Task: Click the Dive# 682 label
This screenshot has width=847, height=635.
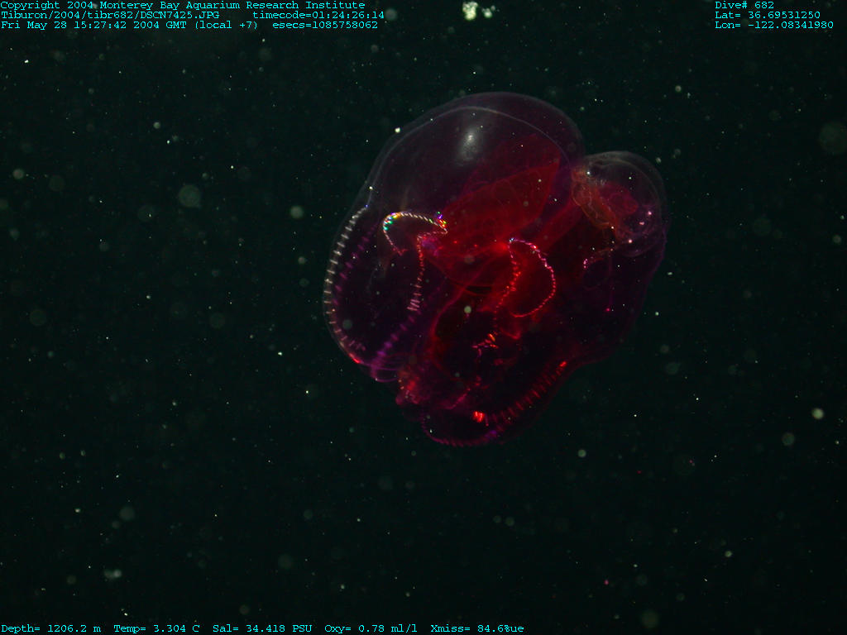Action: click(x=744, y=5)
